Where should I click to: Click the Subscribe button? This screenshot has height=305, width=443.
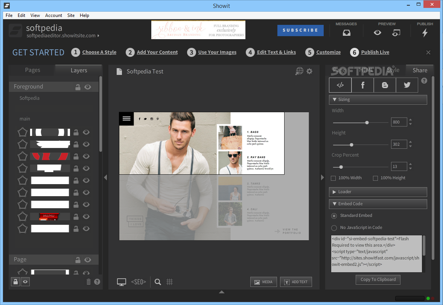click(300, 30)
